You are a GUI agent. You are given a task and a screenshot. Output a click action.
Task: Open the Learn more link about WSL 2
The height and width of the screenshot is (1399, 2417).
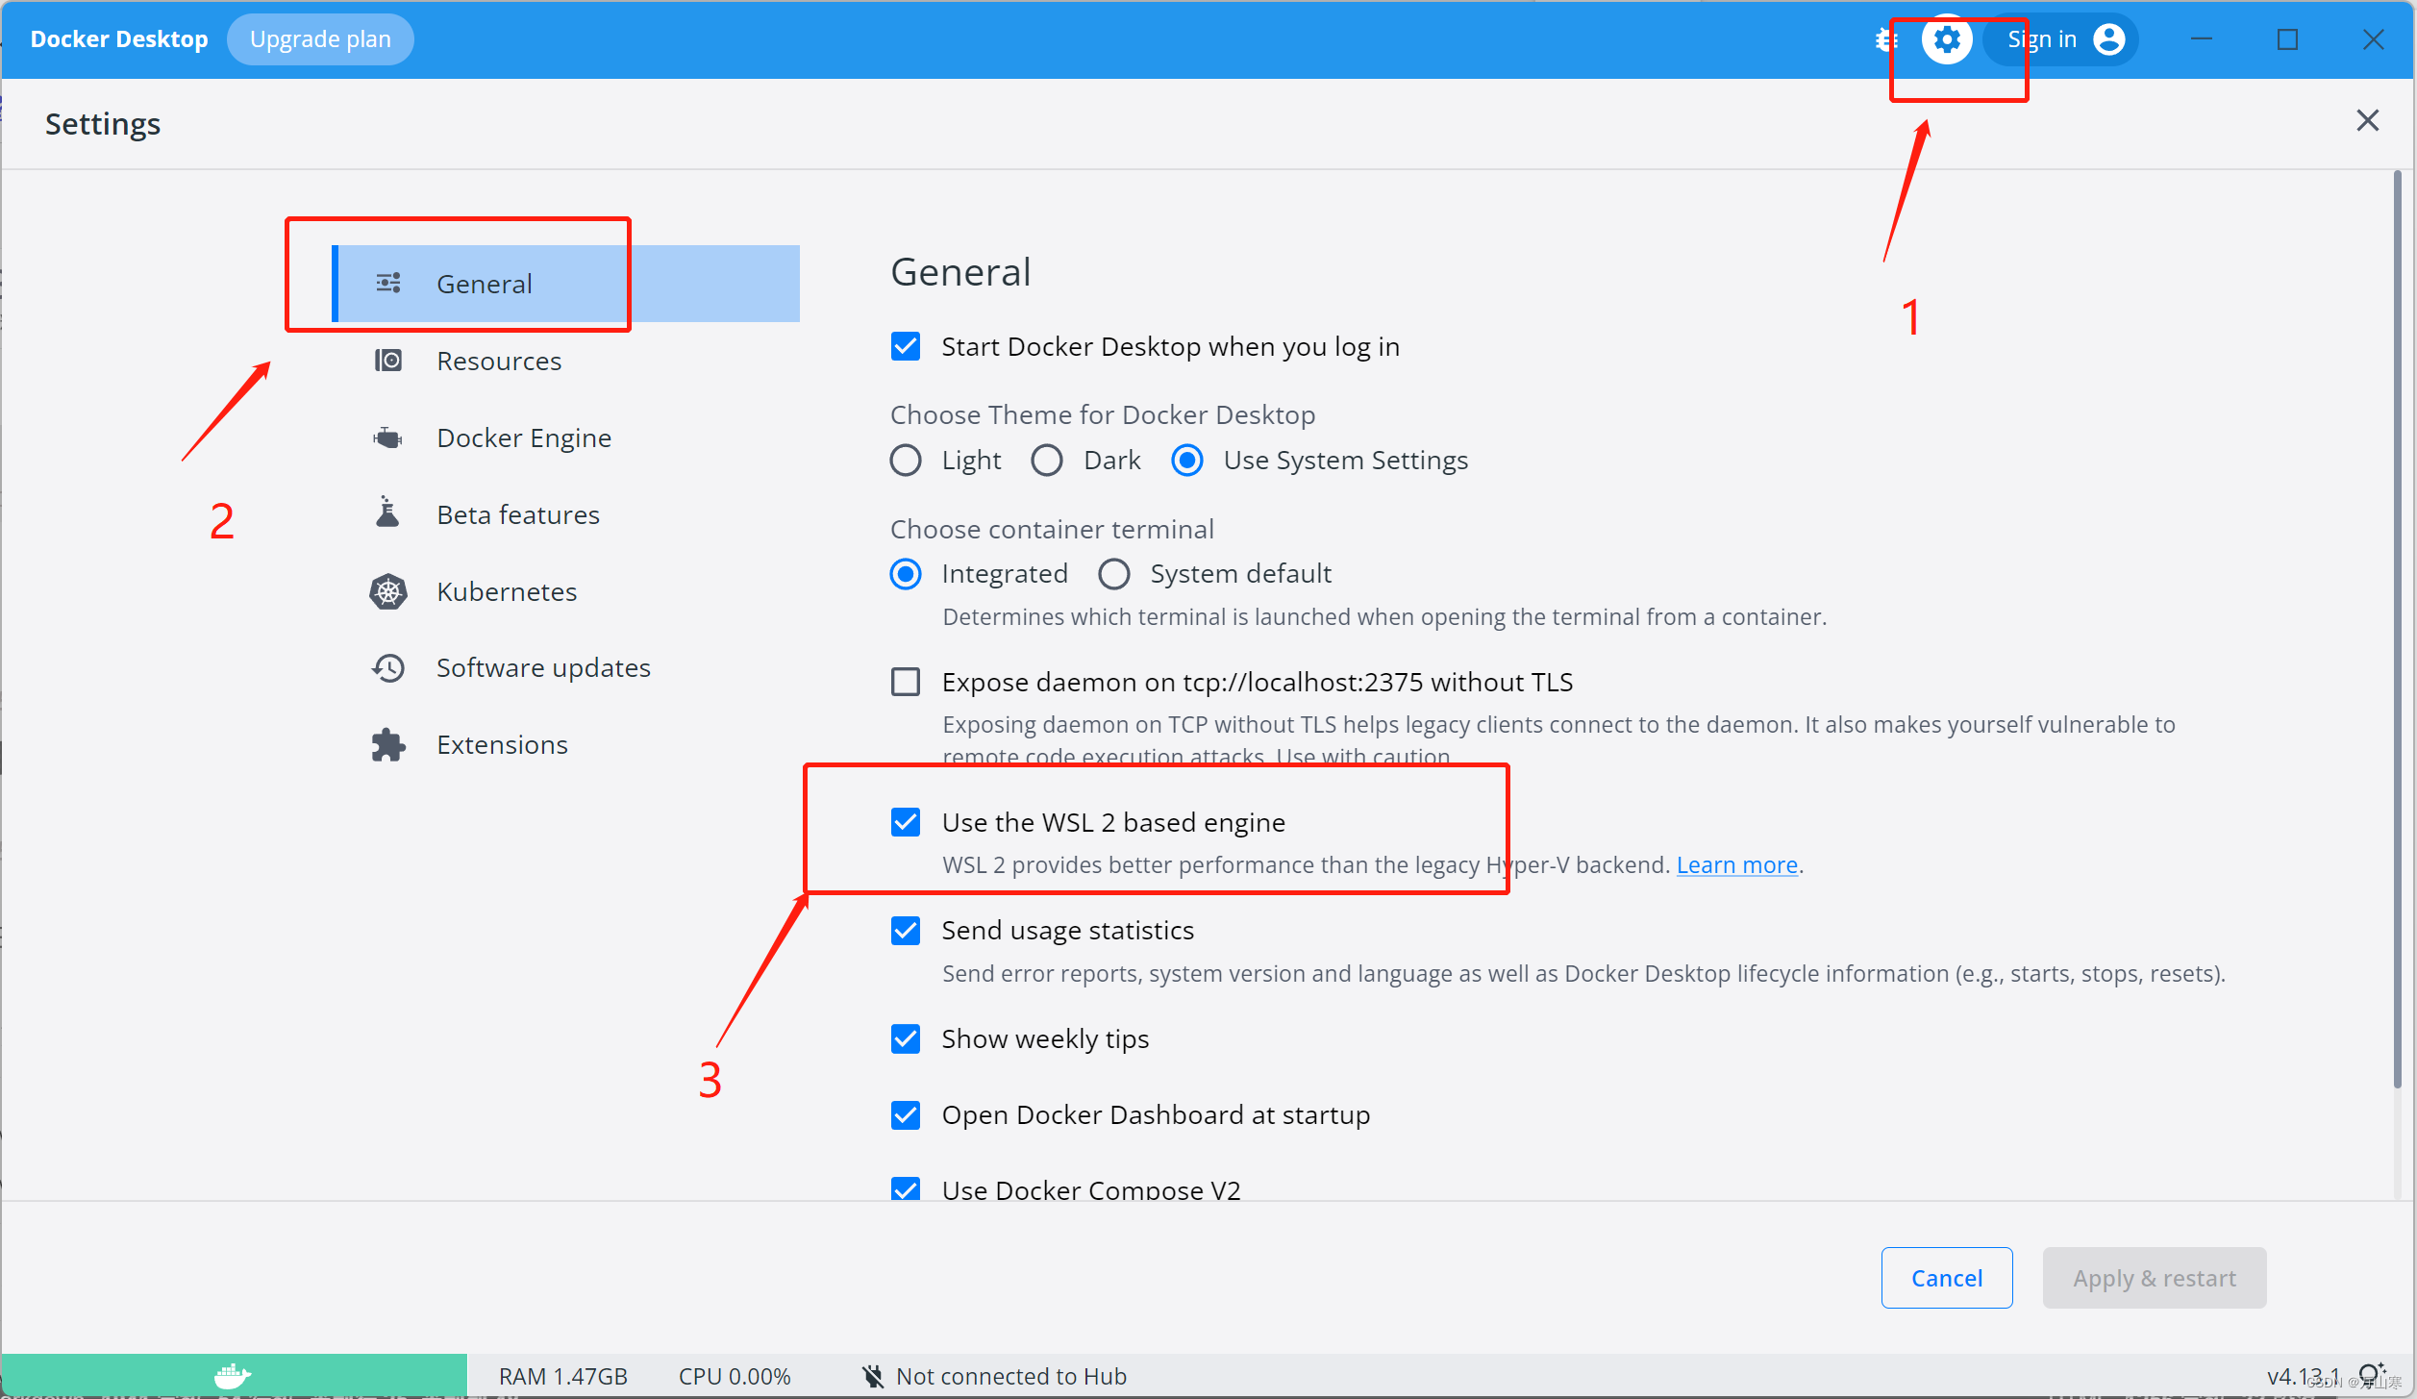pos(1736,864)
